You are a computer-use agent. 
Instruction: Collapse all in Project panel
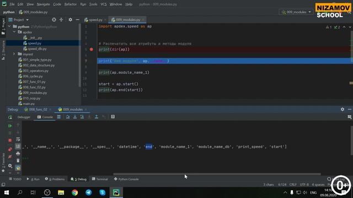tap(61, 20)
